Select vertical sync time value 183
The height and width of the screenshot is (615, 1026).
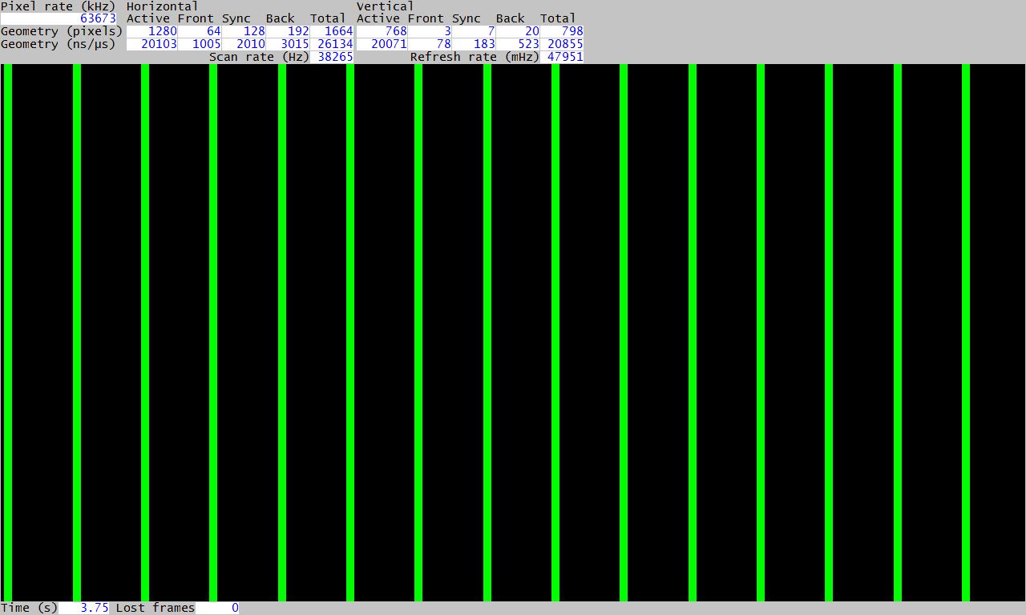point(474,44)
